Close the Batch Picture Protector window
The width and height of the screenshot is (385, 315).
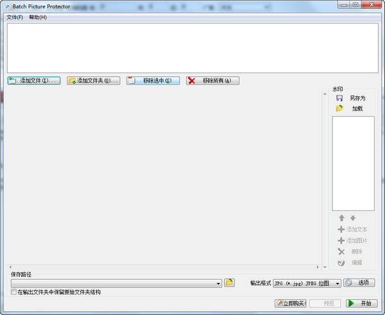372,4
